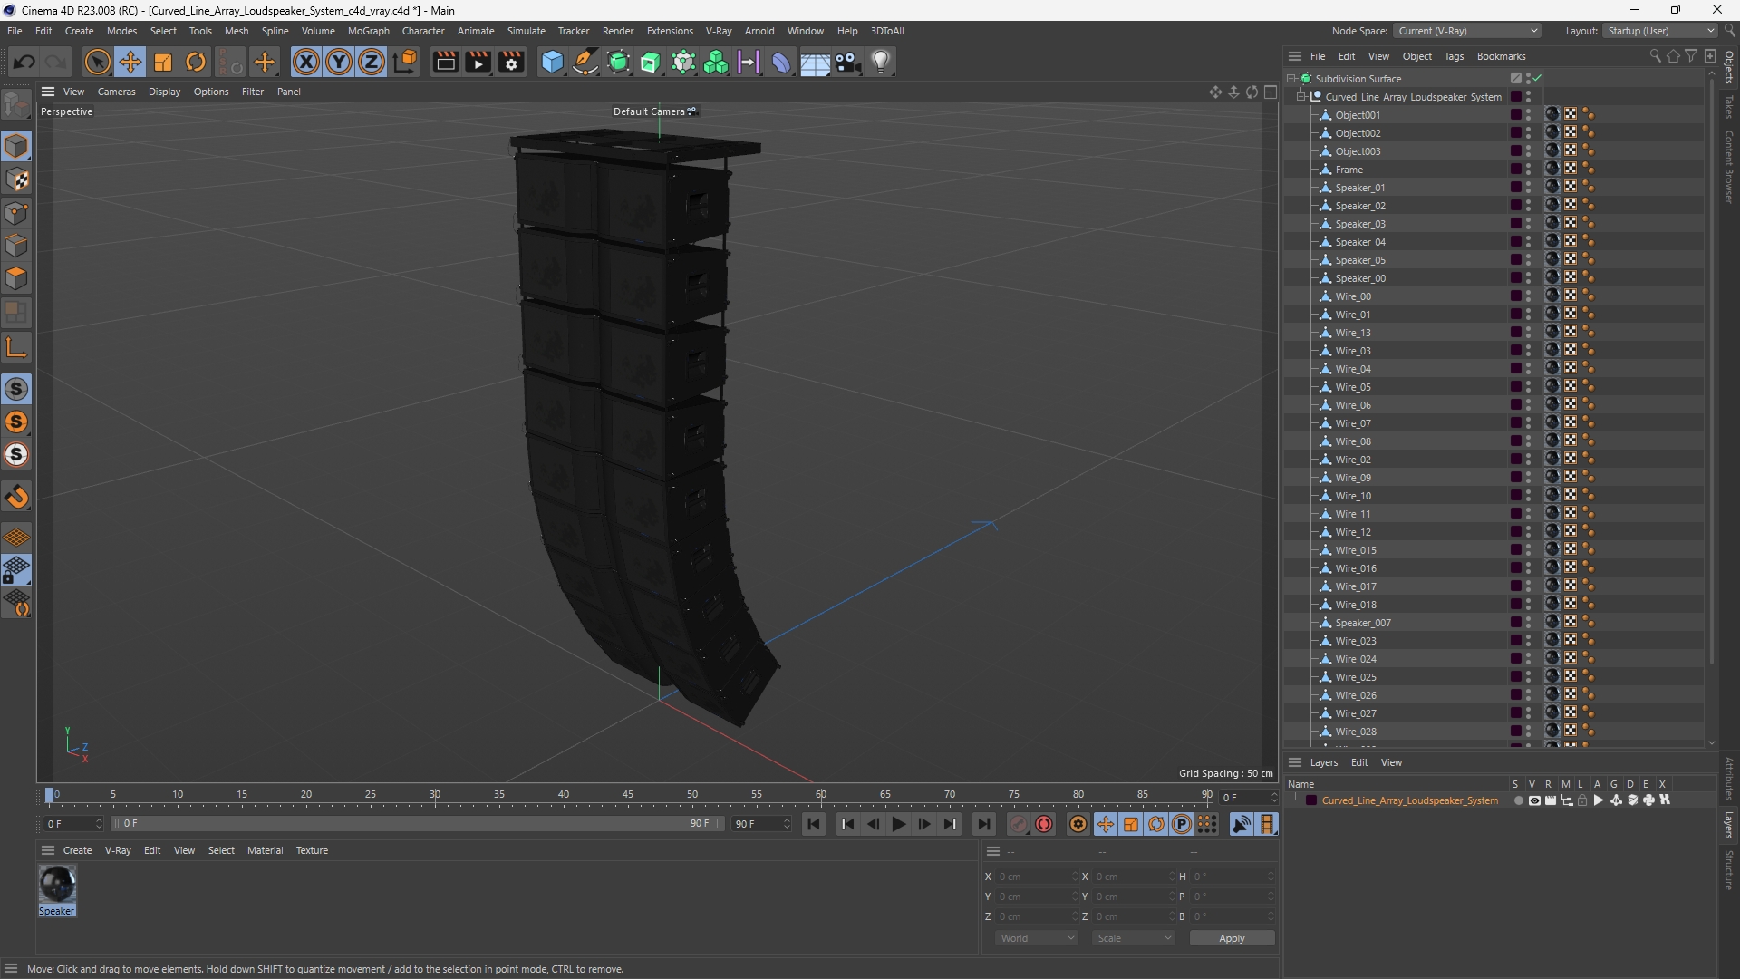Click frame 30 on the timeline ruler
Screen dimensions: 1740x979
click(x=435, y=795)
